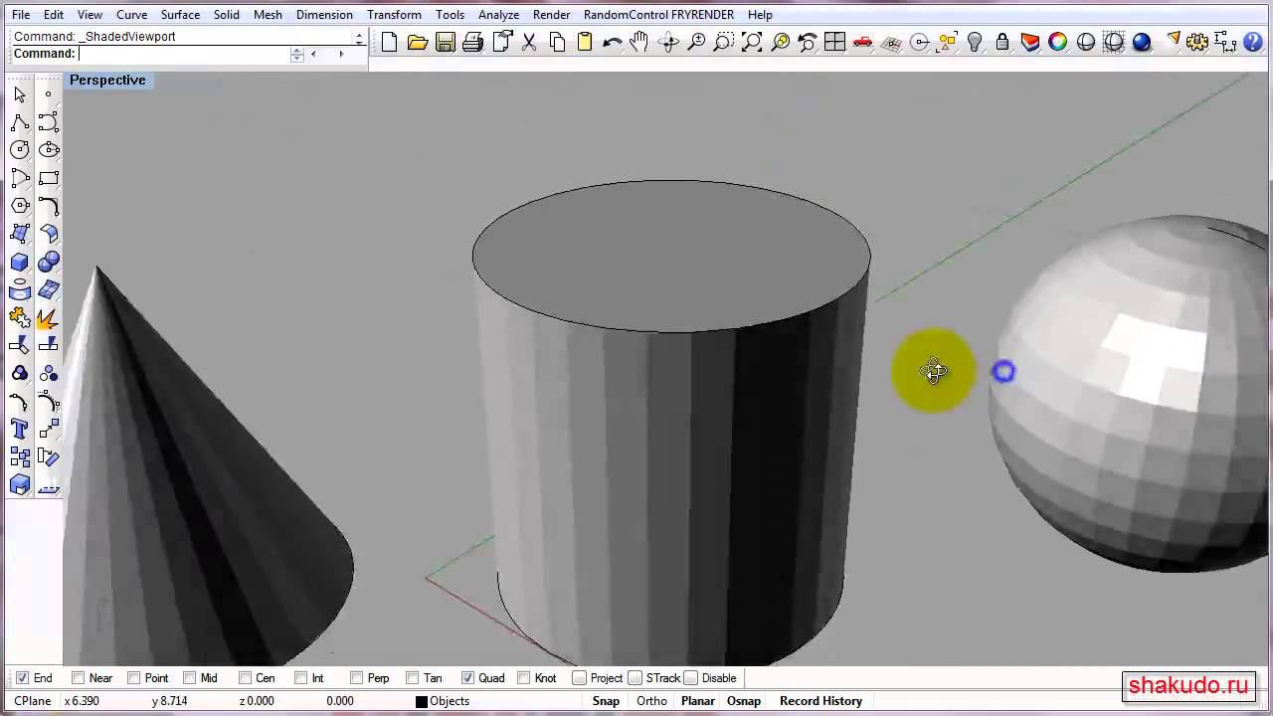This screenshot has width=1273, height=716.
Task: Click Zoom Selected icon
Action: pos(780,42)
